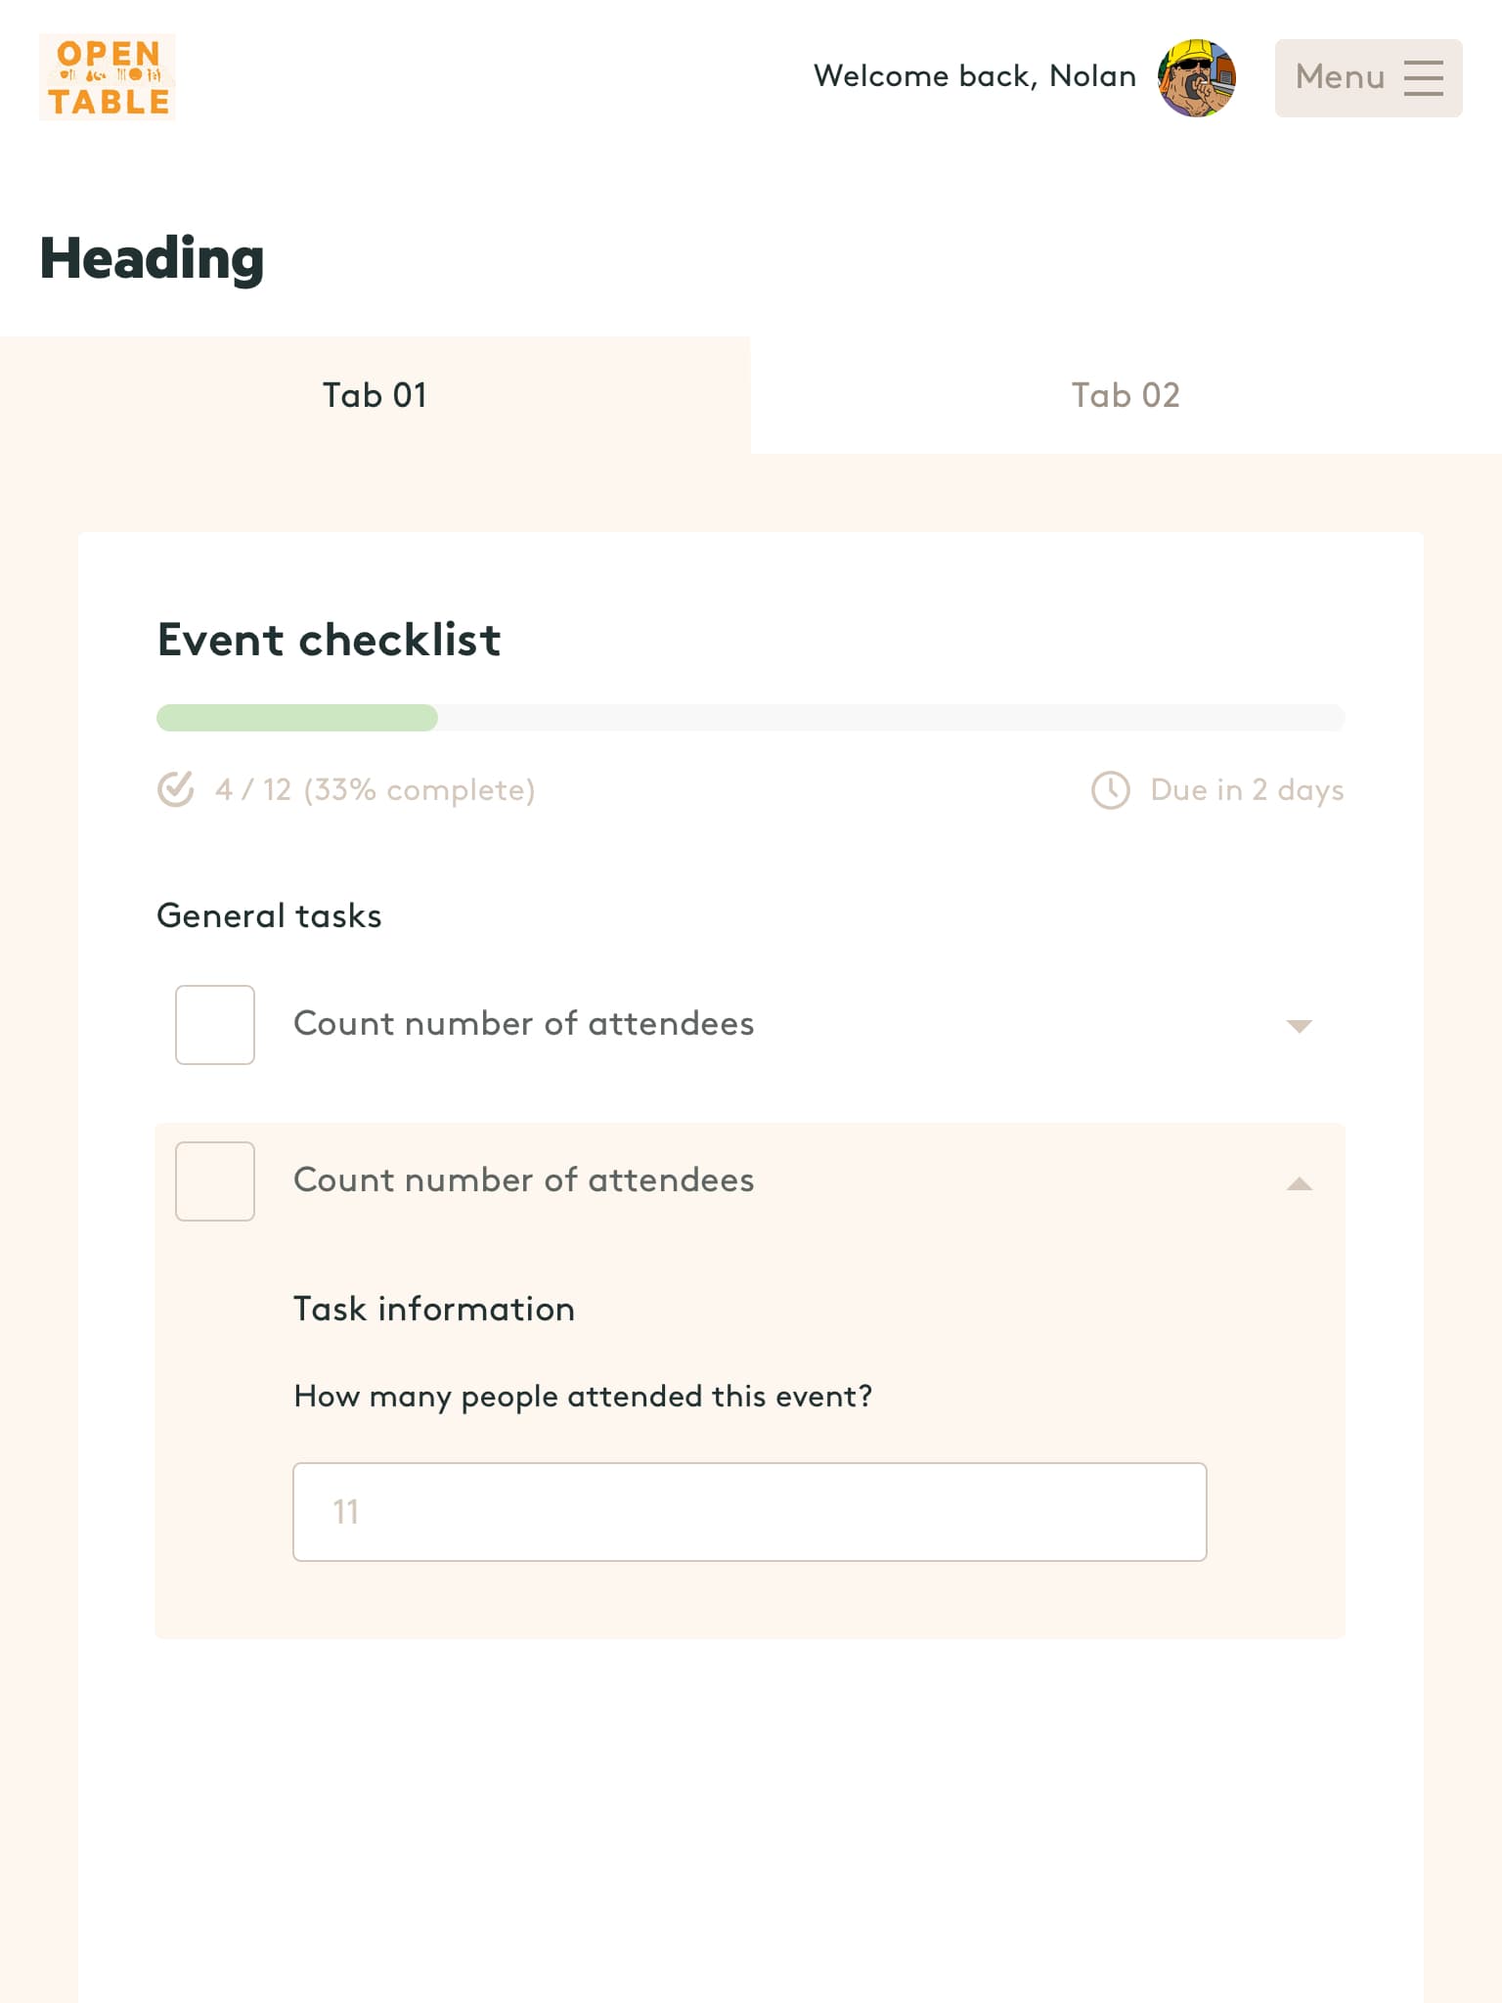Collapse the open attendees task with up arrow
Image resolution: width=1502 pixels, height=2003 pixels.
coord(1299,1183)
